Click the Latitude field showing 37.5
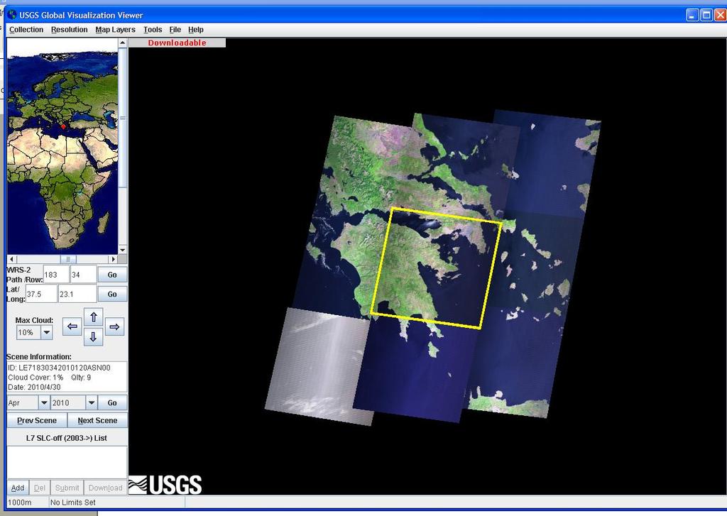The width and height of the screenshot is (727, 516). pos(41,295)
